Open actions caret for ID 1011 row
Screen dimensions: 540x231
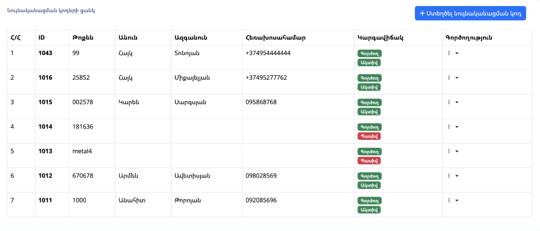point(457,201)
